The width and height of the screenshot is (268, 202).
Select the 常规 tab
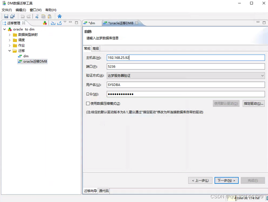pyautogui.click(x=87, y=48)
